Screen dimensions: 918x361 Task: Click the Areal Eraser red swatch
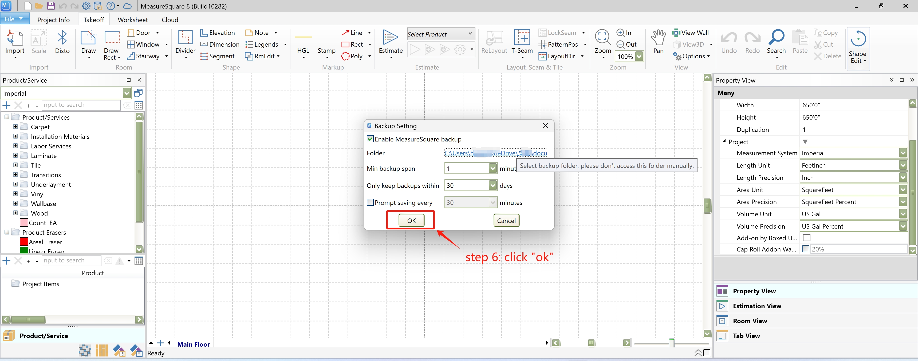coord(24,242)
